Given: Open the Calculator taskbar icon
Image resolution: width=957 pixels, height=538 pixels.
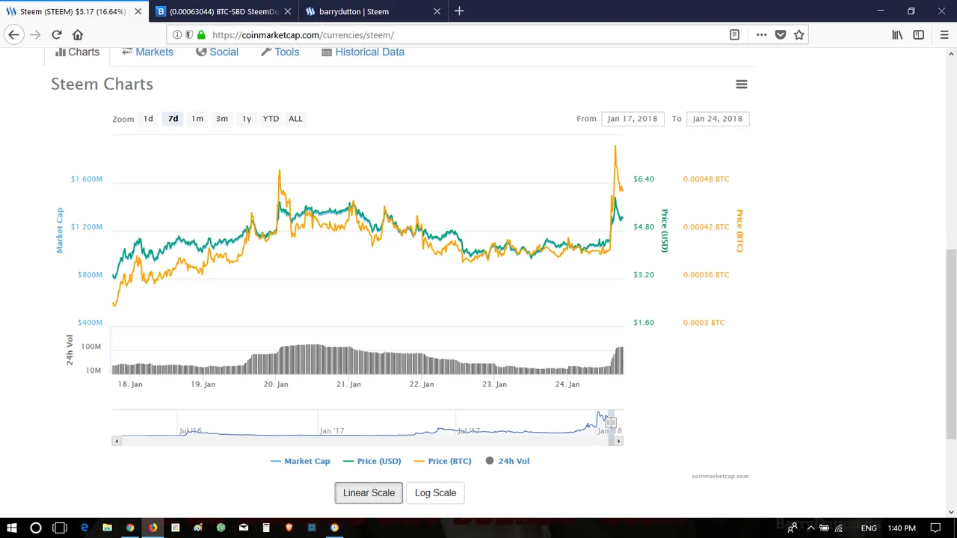Looking at the screenshot, I should pyautogui.click(x=266, y=528).
